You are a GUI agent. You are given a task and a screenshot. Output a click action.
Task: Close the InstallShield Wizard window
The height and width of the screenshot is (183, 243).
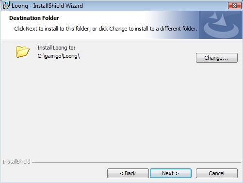point(235,6)
